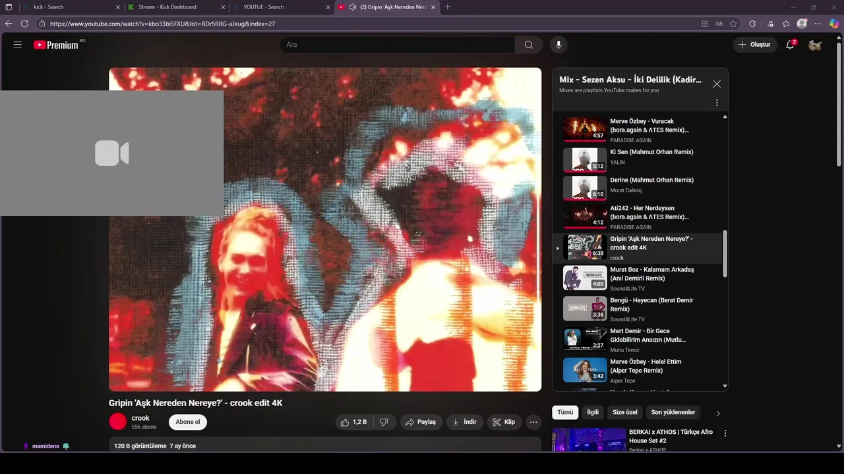Screen dimensions: 844x474
Task: Add this page to favorites star
Action: point(733,24)
